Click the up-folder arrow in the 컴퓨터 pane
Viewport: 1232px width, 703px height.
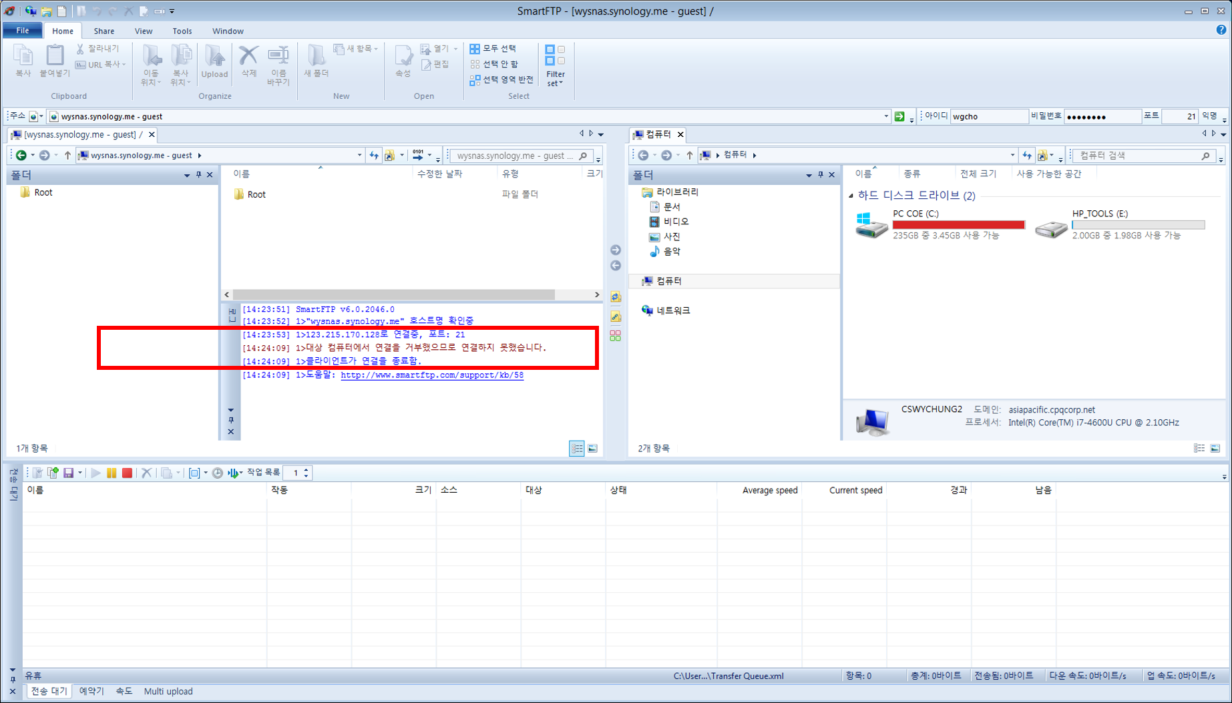tap(690, 155)
